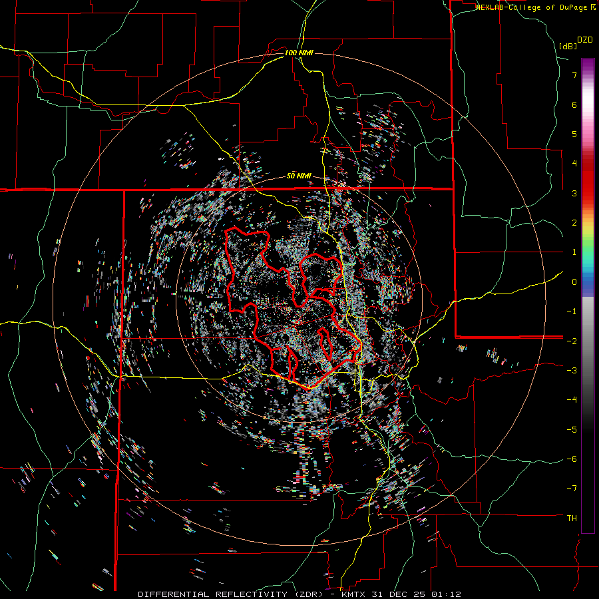Click the [dB] unit label
This screenshot has height=599, width=599.
[568, 46]
